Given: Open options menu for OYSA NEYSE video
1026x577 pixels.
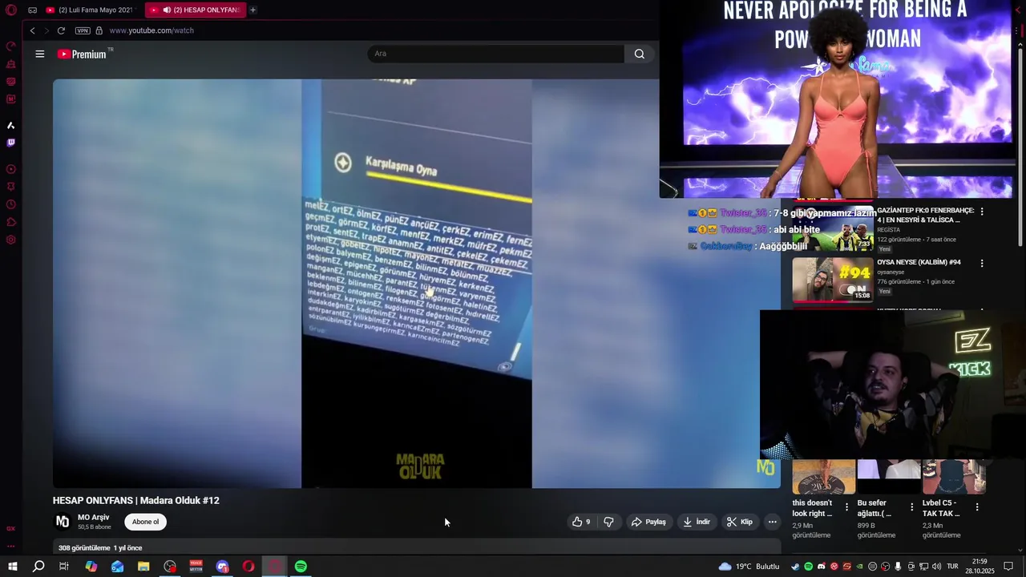Looking at the screenshot, I should 982,263.
